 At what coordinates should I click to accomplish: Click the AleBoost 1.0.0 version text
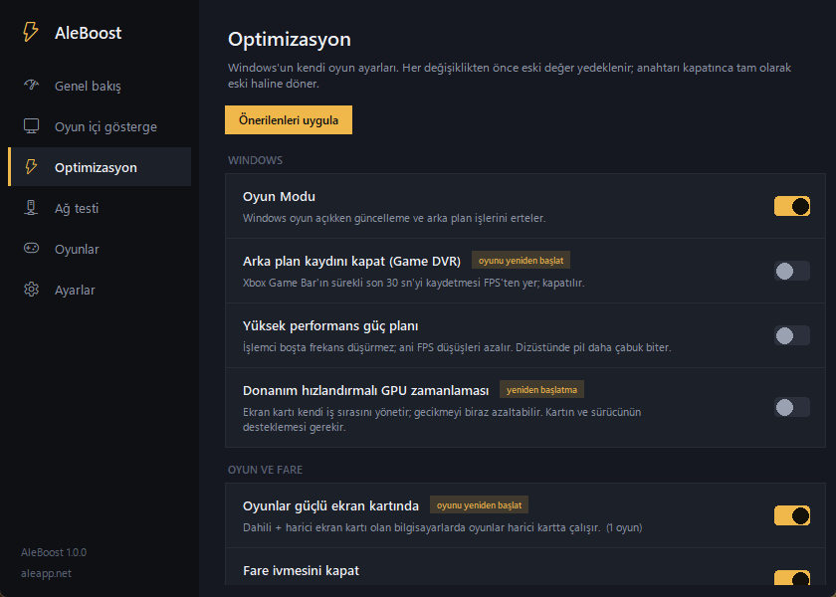tap(54, 552)
